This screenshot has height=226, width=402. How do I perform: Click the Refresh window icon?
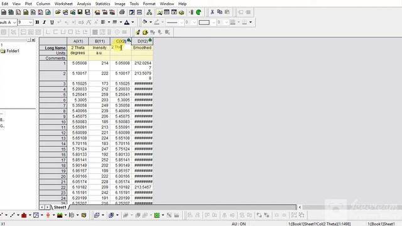132,12
